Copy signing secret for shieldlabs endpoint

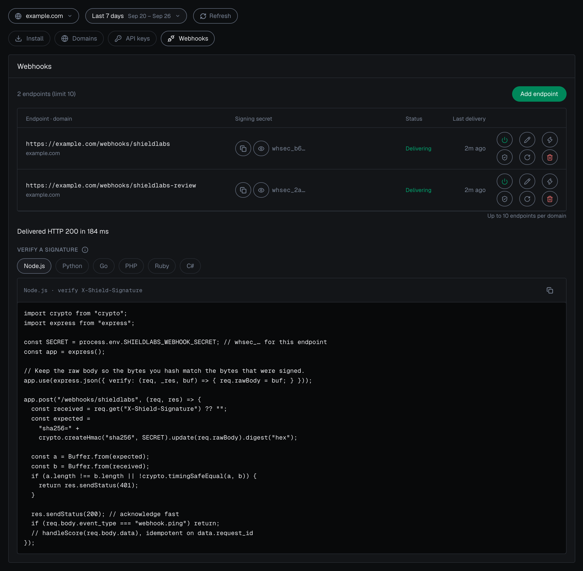click(x=243, y=148)
